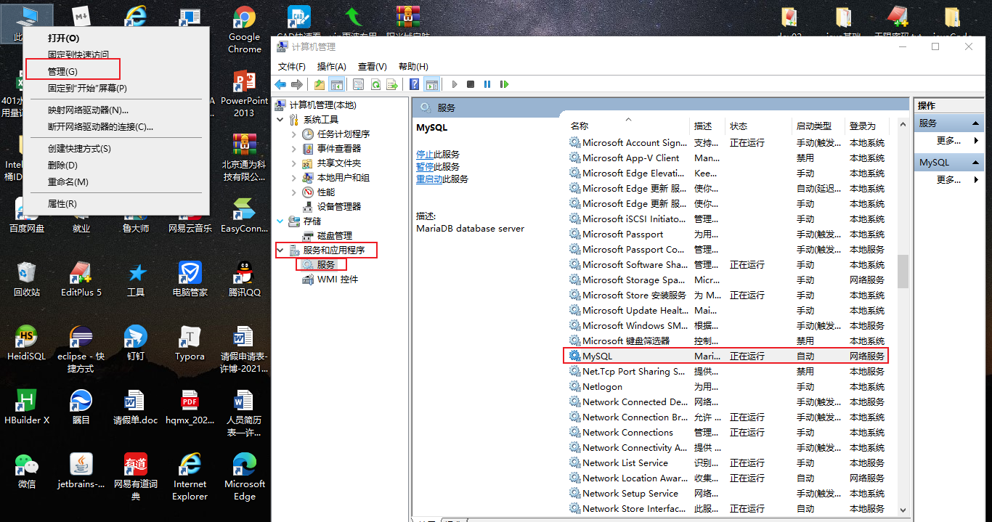Select MySQL service row
This screenshot has height=522, width=992.
pos(726,356)
